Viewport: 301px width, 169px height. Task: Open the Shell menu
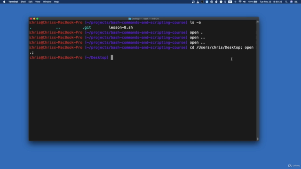23,2
